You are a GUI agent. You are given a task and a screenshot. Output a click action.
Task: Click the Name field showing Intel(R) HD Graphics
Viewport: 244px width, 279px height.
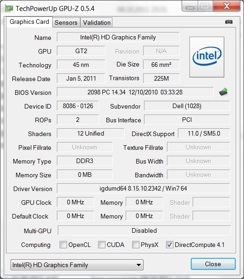[118, 37]
